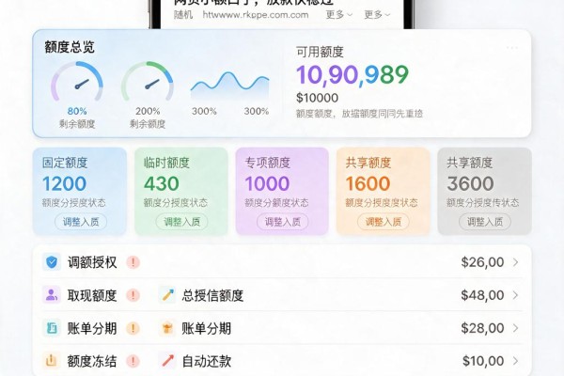Click the 额度总览 heading
Screen dimensions: 564x376
click(70, 47)
